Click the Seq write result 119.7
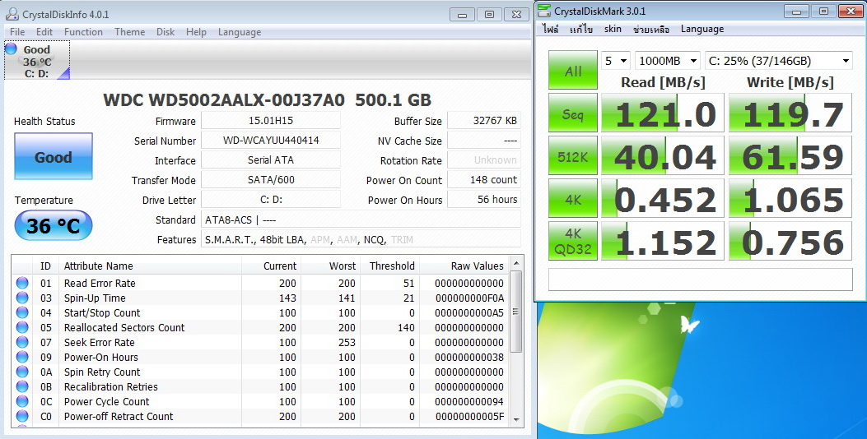The image size is (867, 439). point(790,113)
